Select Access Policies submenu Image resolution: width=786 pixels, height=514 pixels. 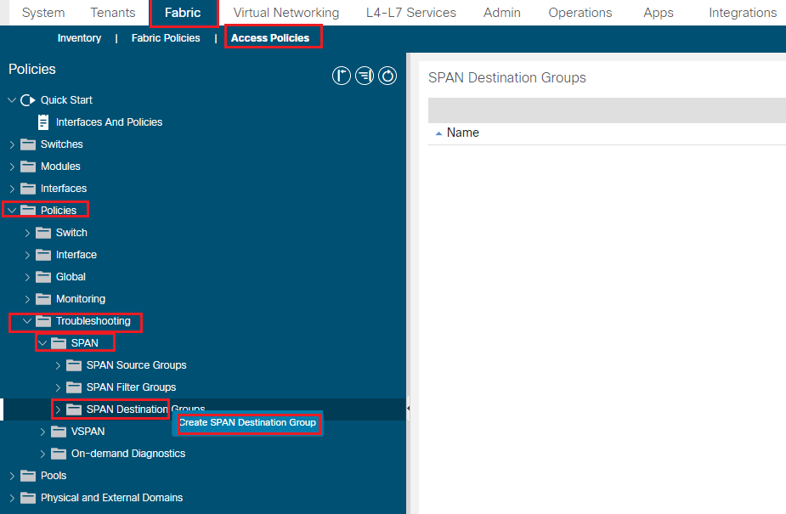tap(270, 38)
